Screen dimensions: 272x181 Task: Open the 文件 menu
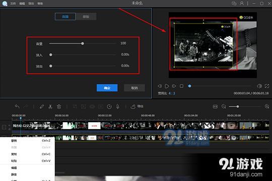click(13, 4)
